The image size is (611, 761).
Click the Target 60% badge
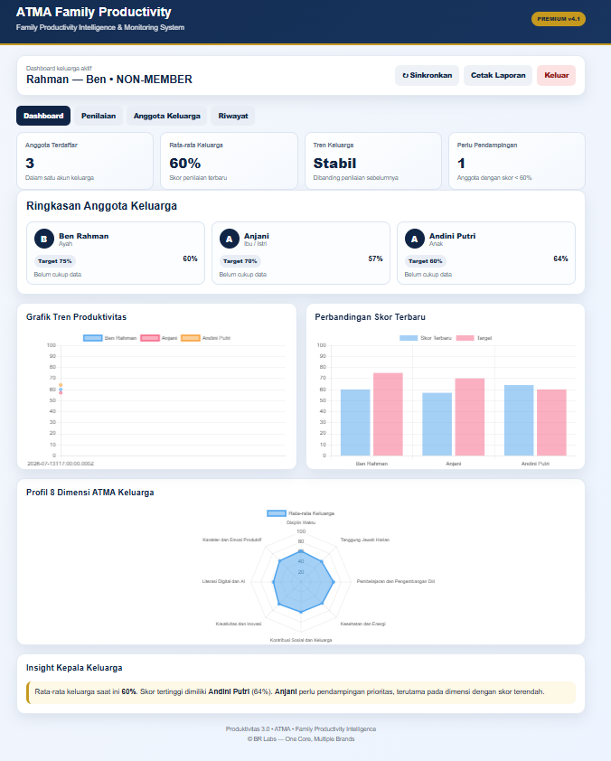426,261
